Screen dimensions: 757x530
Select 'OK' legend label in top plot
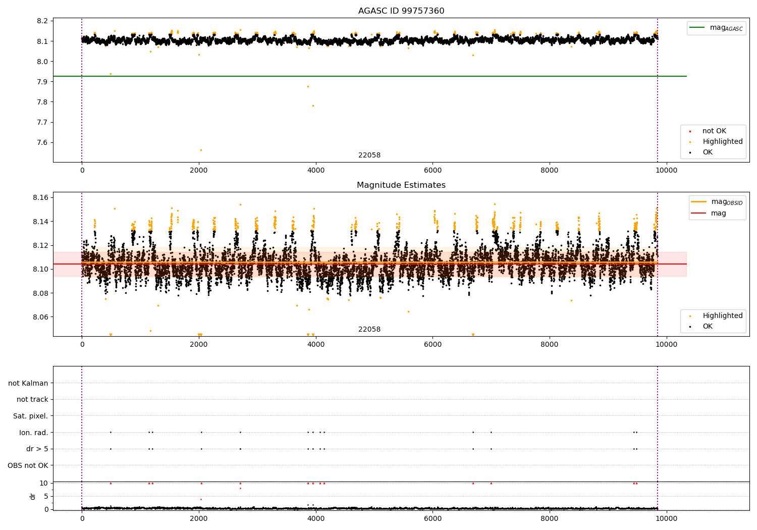pyautogui.click(x=708, y=152)
